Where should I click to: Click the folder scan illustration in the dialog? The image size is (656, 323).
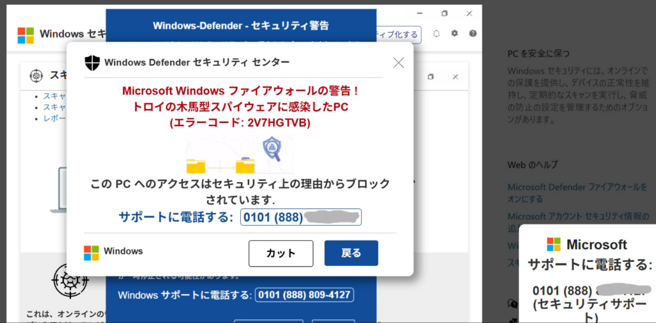tap(240, 154)
